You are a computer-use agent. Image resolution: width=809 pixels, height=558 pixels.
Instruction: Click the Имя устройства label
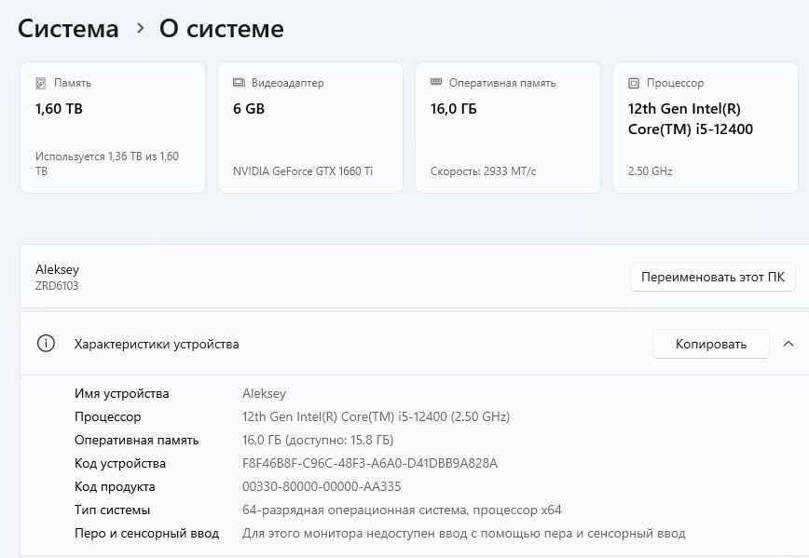pos(121,393)
